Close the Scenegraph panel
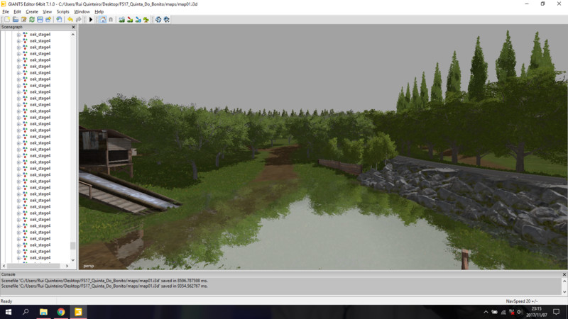The image size is (568, 319). (73, 27)
